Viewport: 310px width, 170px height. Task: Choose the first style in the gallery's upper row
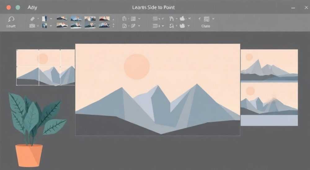[x=62, y=19]
